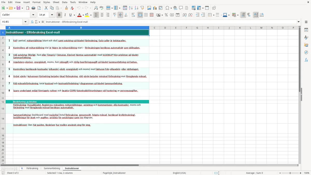The height and width of the screenshot is (175, 311).
Task: Open the Navigator panel in the sidebar
Action: [x=306, y=53]
